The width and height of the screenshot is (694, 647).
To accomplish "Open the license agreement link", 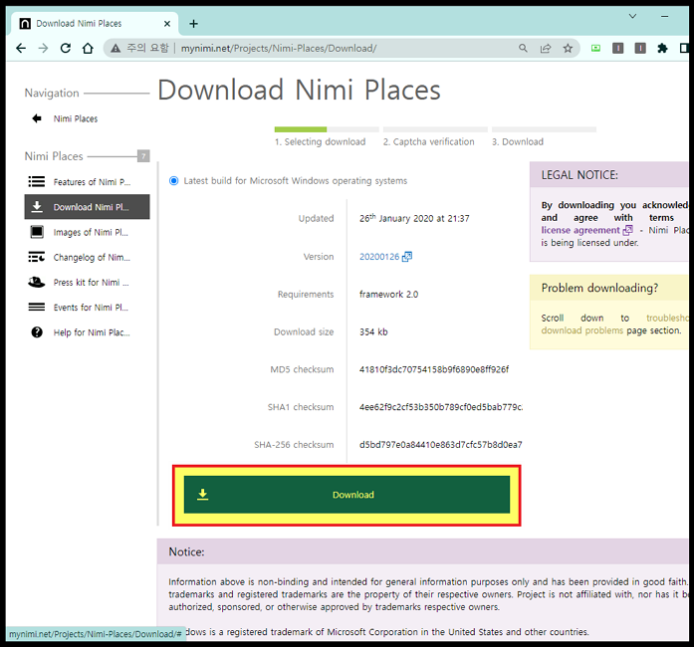I will [x=580, y=230].
